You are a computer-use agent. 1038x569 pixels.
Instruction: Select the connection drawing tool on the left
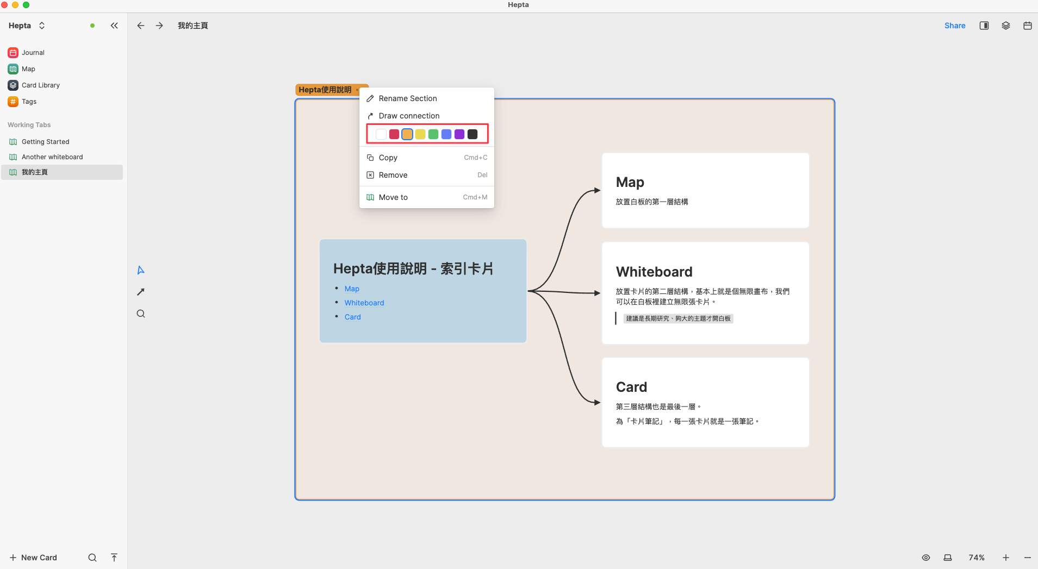[140, 292]
